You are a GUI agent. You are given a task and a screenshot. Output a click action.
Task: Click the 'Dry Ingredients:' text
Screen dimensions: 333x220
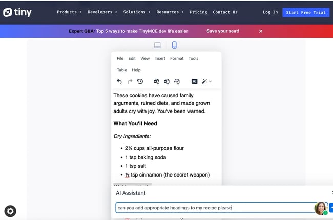tap(132, 136)
